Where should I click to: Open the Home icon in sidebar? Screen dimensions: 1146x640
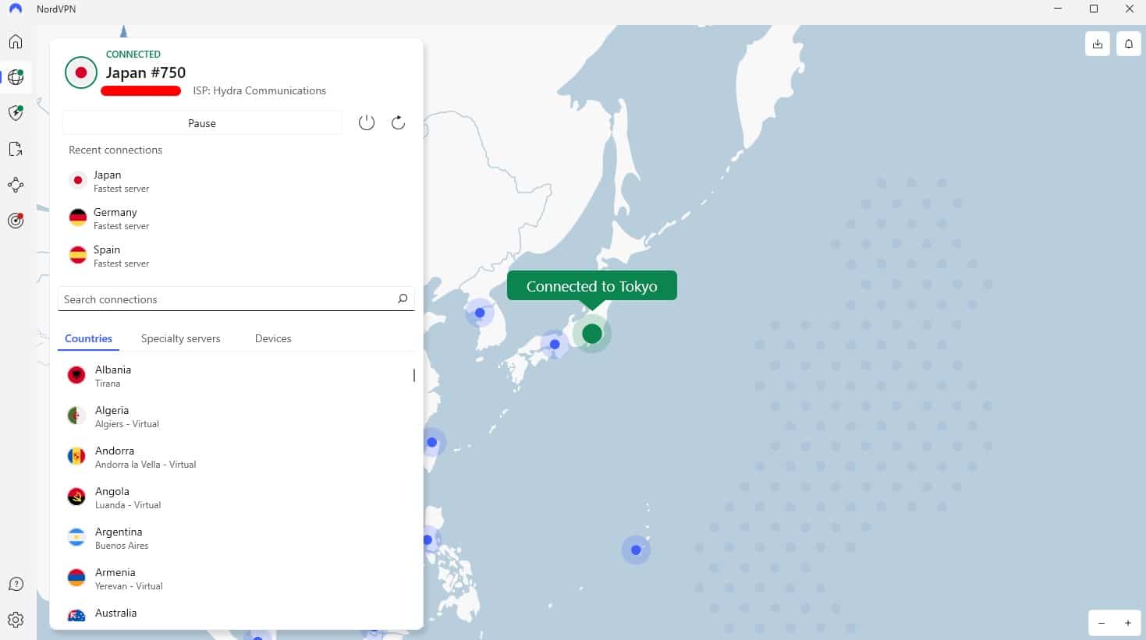(x=16, y=41)
